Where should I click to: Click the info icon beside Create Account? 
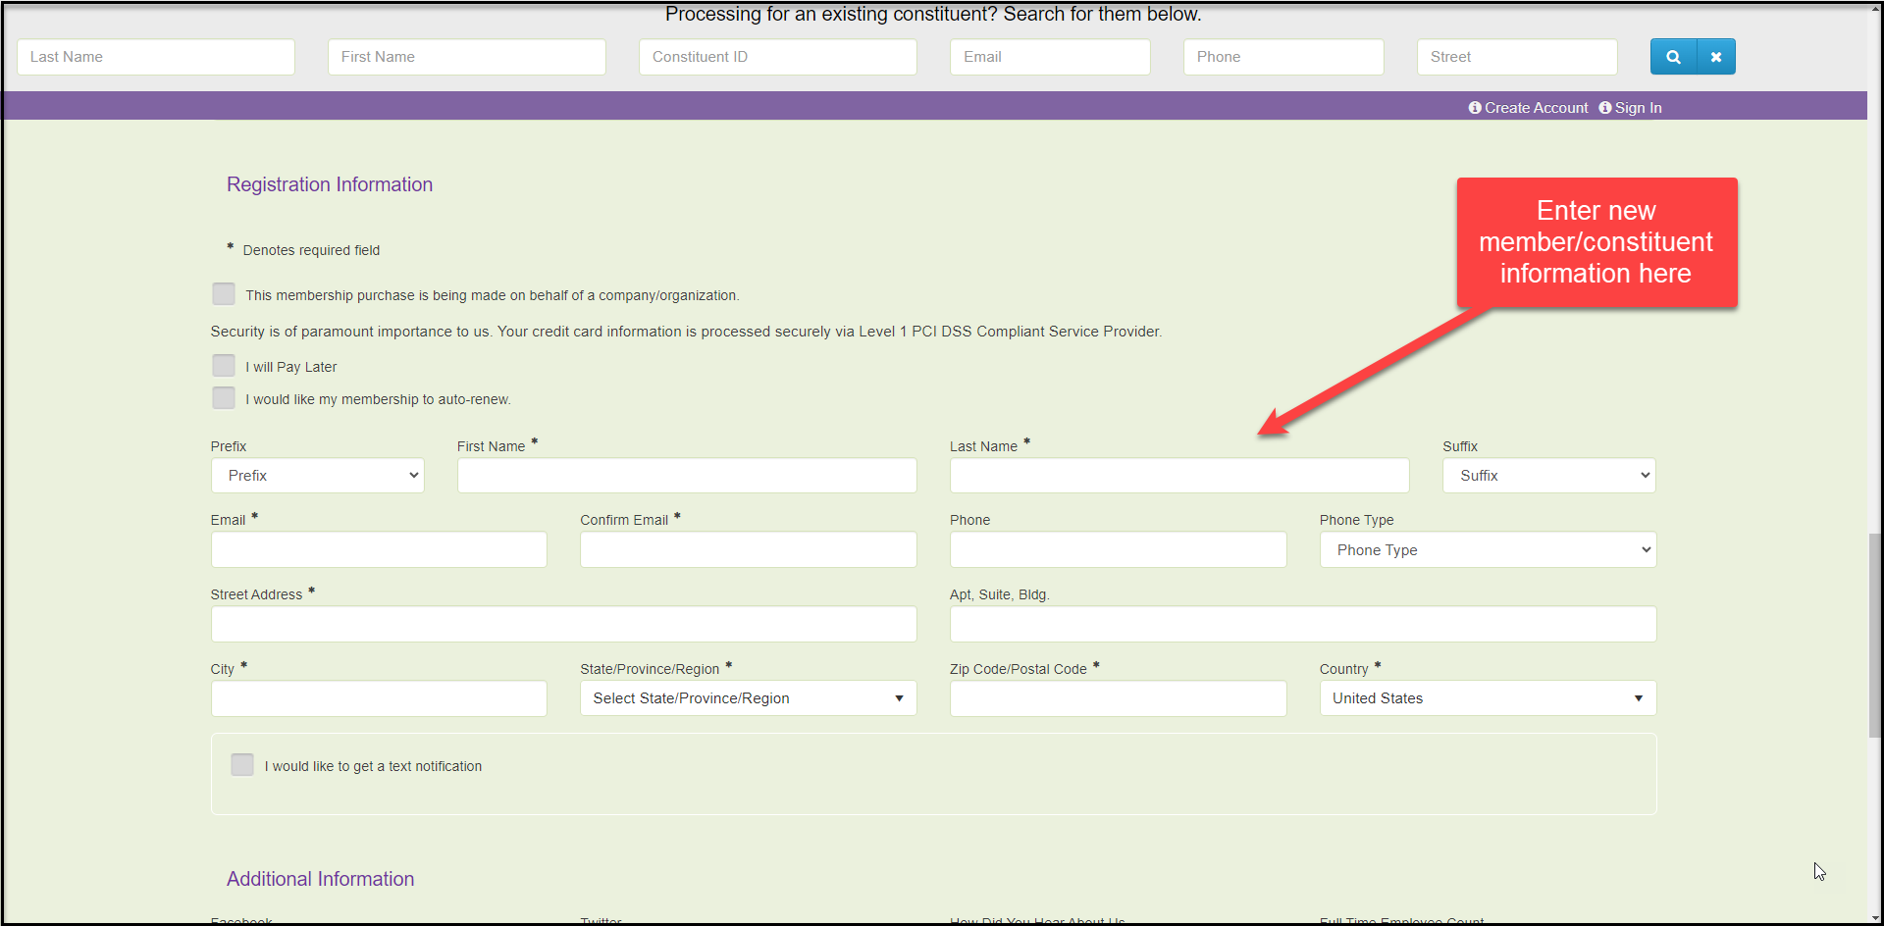[x=1475, y=108]
